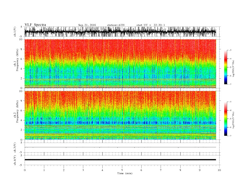Click the "9" minute tick label

coord(200,170)
